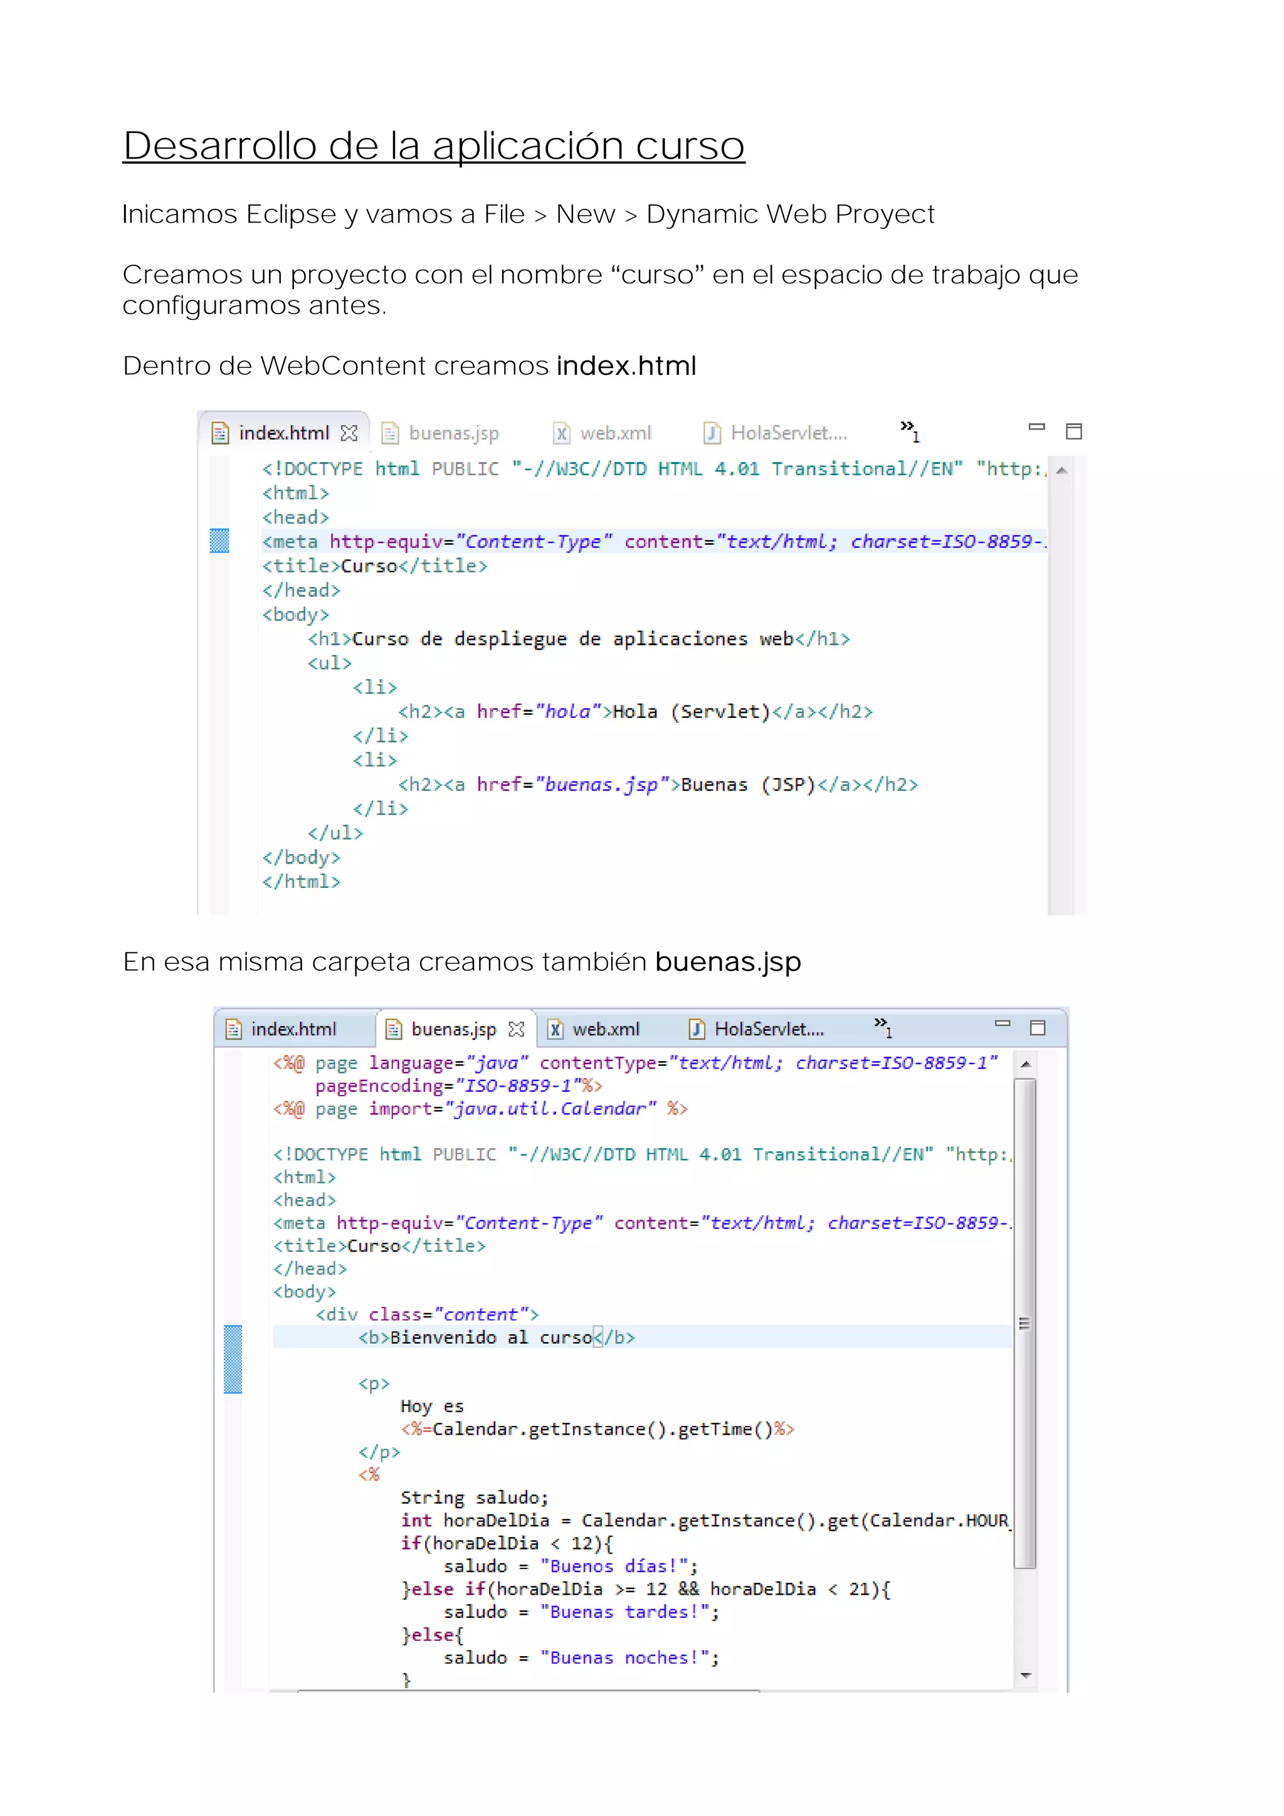Click web.xml file icon in lower editor tab
Viewport: 1284px width, 1816px height.
[x=556, y=1029]
